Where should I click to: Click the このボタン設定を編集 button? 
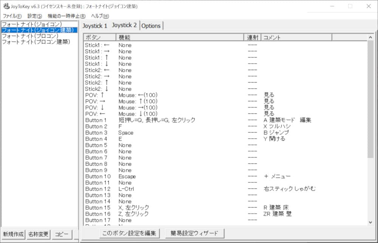coord(130,233)
